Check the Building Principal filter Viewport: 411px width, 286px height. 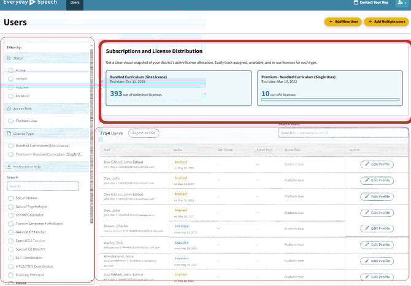tap(11, 275)
